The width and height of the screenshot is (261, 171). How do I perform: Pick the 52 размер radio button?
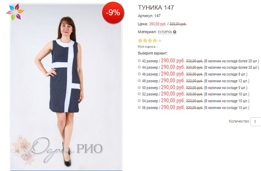[139, 94]
